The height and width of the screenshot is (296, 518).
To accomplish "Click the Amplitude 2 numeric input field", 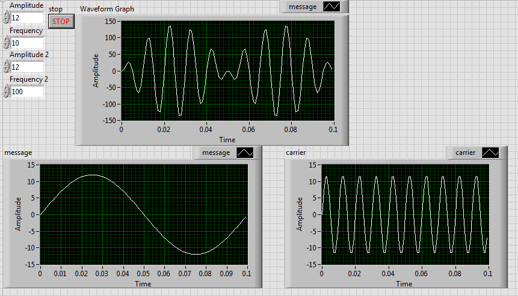I will 27,67.
